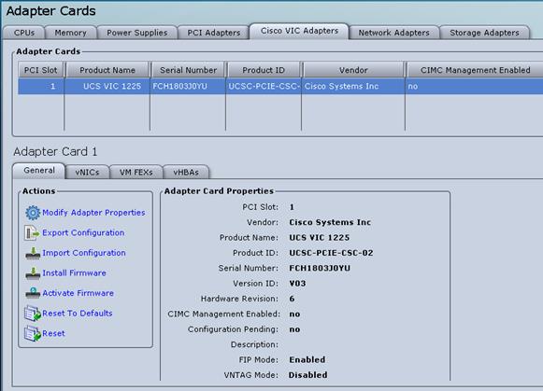Click the 'no' cell in adapter table row
Screen dimensions: 543x391
point(475,87)
